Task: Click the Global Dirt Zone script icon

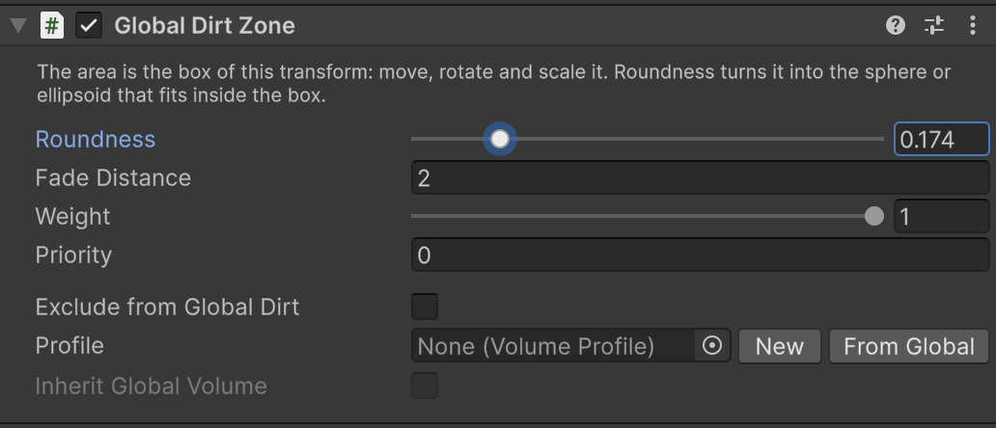Action: pos(52,26)
